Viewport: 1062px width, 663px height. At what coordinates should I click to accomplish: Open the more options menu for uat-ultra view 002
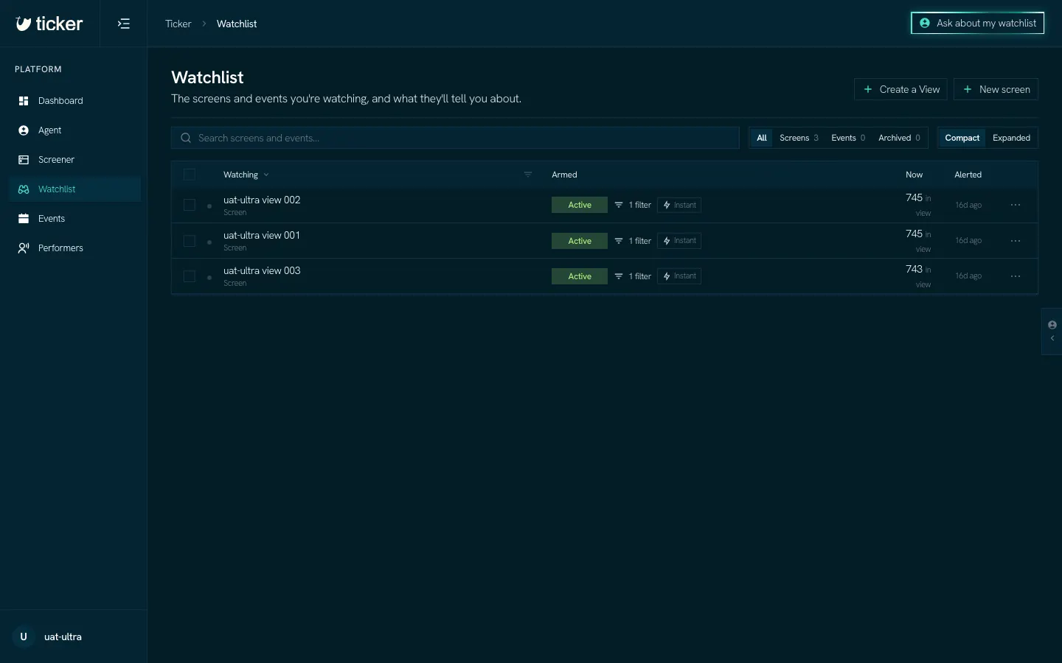click(x=1016, y=205)
